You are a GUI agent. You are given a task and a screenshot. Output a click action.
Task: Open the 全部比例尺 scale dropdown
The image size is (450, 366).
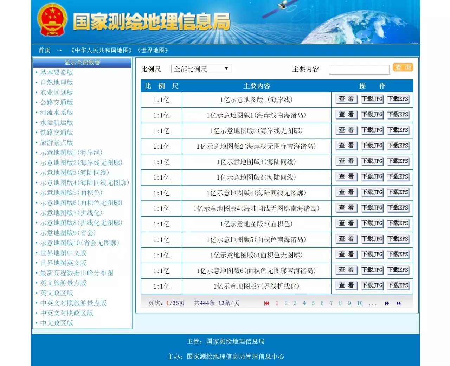coord(201,69)
